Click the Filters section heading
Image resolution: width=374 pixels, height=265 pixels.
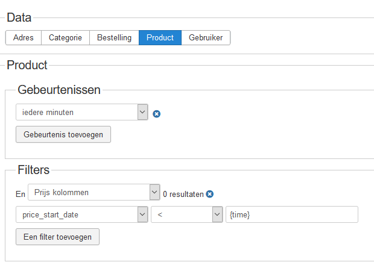pyautogui.click(x=34, y=170)
